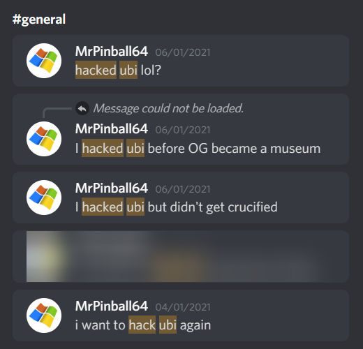This screenshot has height=349, width=363.
Task: Jump to message 'i want to hack ubi again'
Action: 181,315
